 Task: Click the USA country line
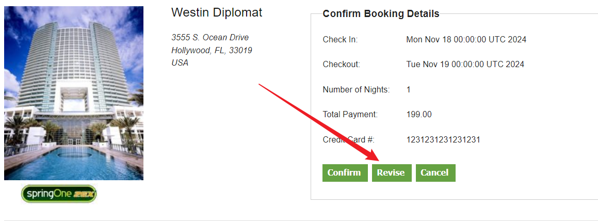click(x=180, y=63)
